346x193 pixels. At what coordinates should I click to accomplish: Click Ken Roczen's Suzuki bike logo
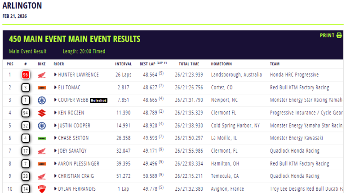click(x=41, y=113)
